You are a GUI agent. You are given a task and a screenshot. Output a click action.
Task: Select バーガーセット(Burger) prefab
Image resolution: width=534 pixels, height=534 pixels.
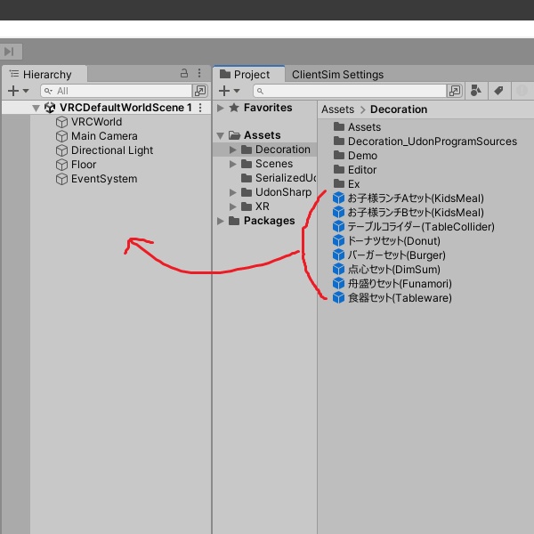coord(389,255)
